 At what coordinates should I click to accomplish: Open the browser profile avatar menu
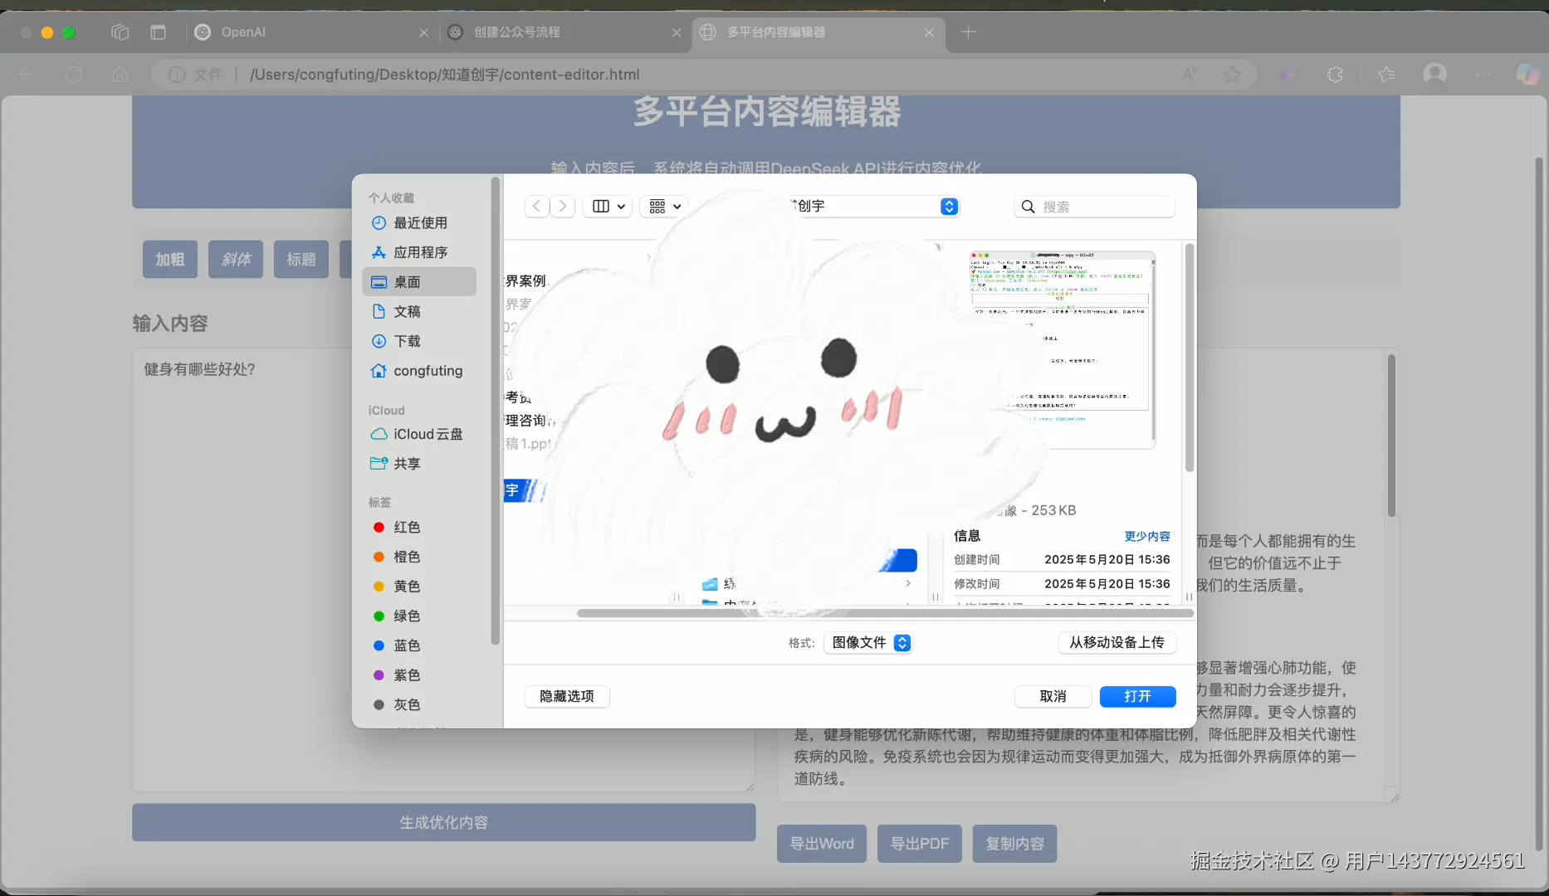tap(1435, 74)
